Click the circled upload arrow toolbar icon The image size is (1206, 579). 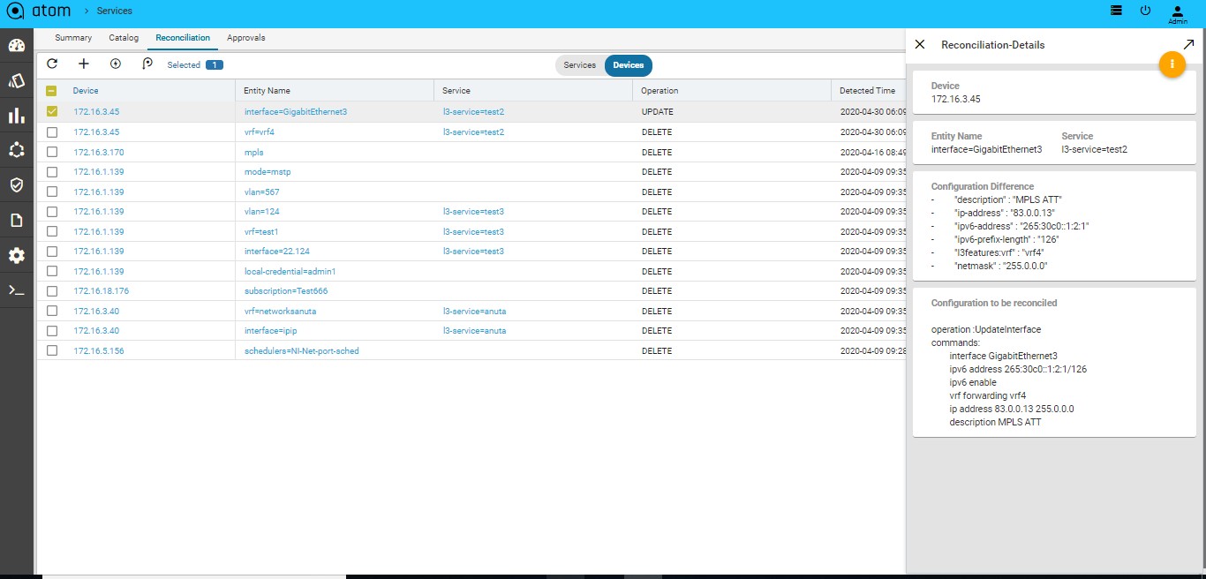(116, 64)
